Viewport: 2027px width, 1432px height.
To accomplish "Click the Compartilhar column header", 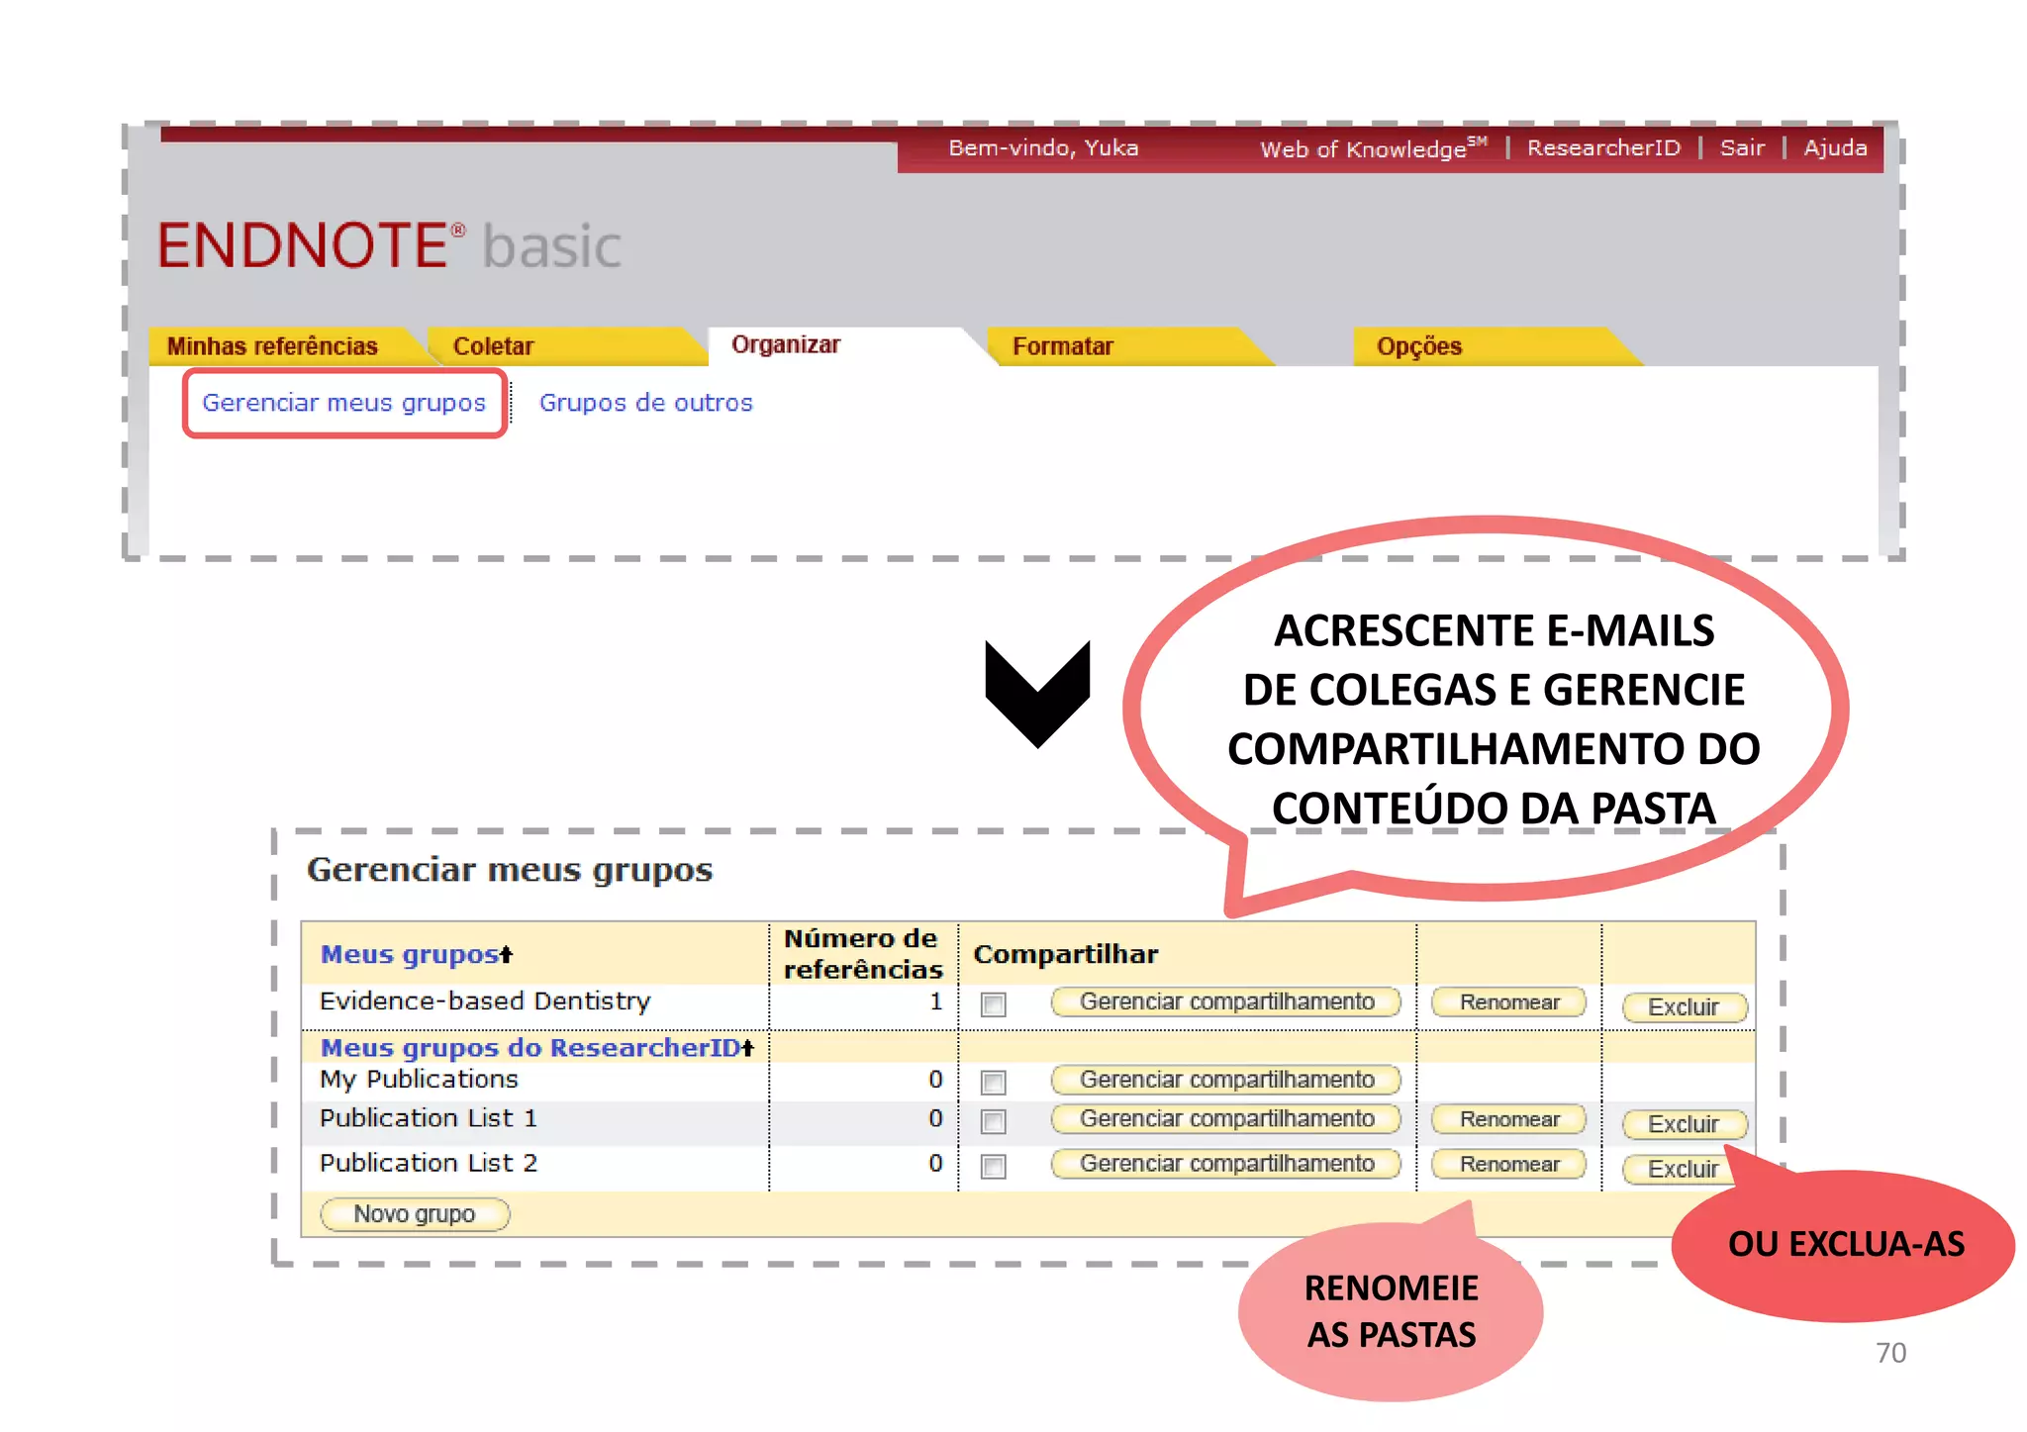I will [1066, 954].
